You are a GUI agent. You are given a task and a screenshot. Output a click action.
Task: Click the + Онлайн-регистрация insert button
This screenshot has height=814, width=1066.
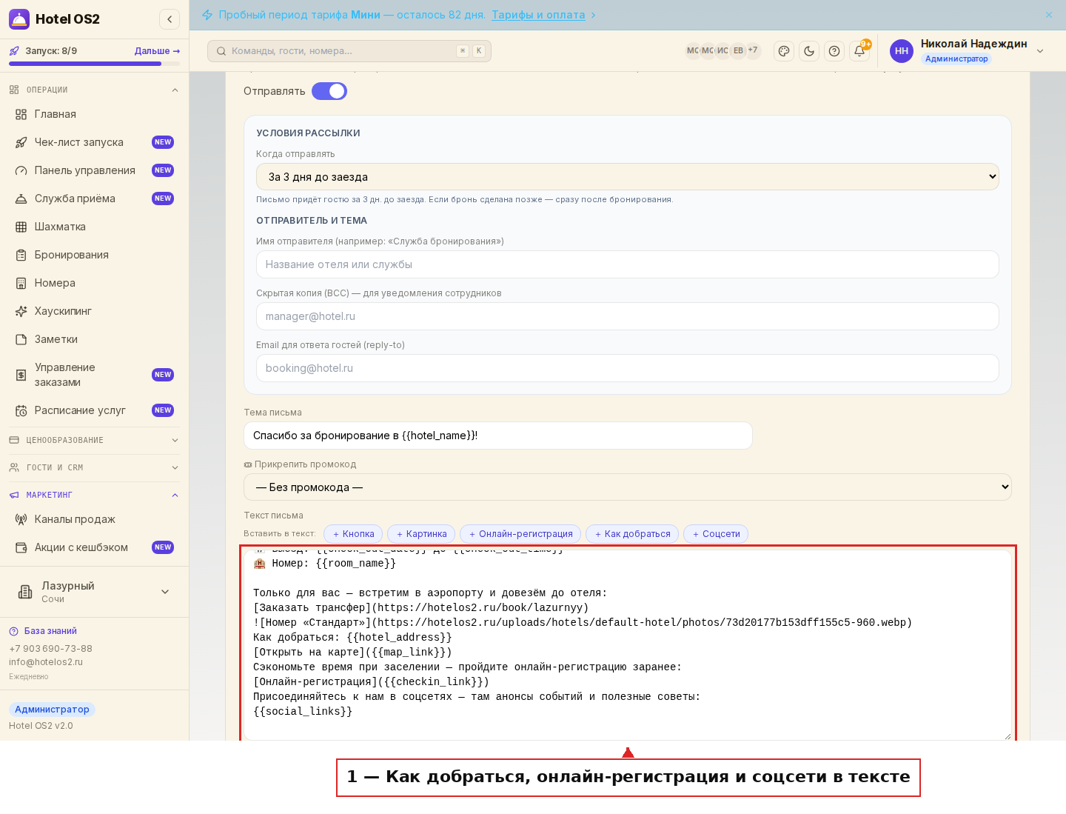(520, 534)
